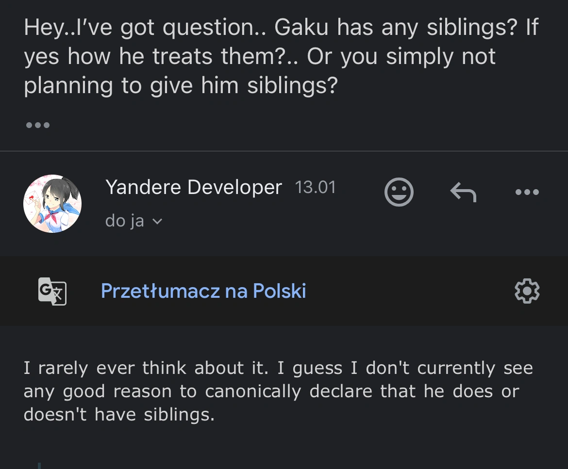Open more email actions via the kebab icon

[x=527, y=192]
